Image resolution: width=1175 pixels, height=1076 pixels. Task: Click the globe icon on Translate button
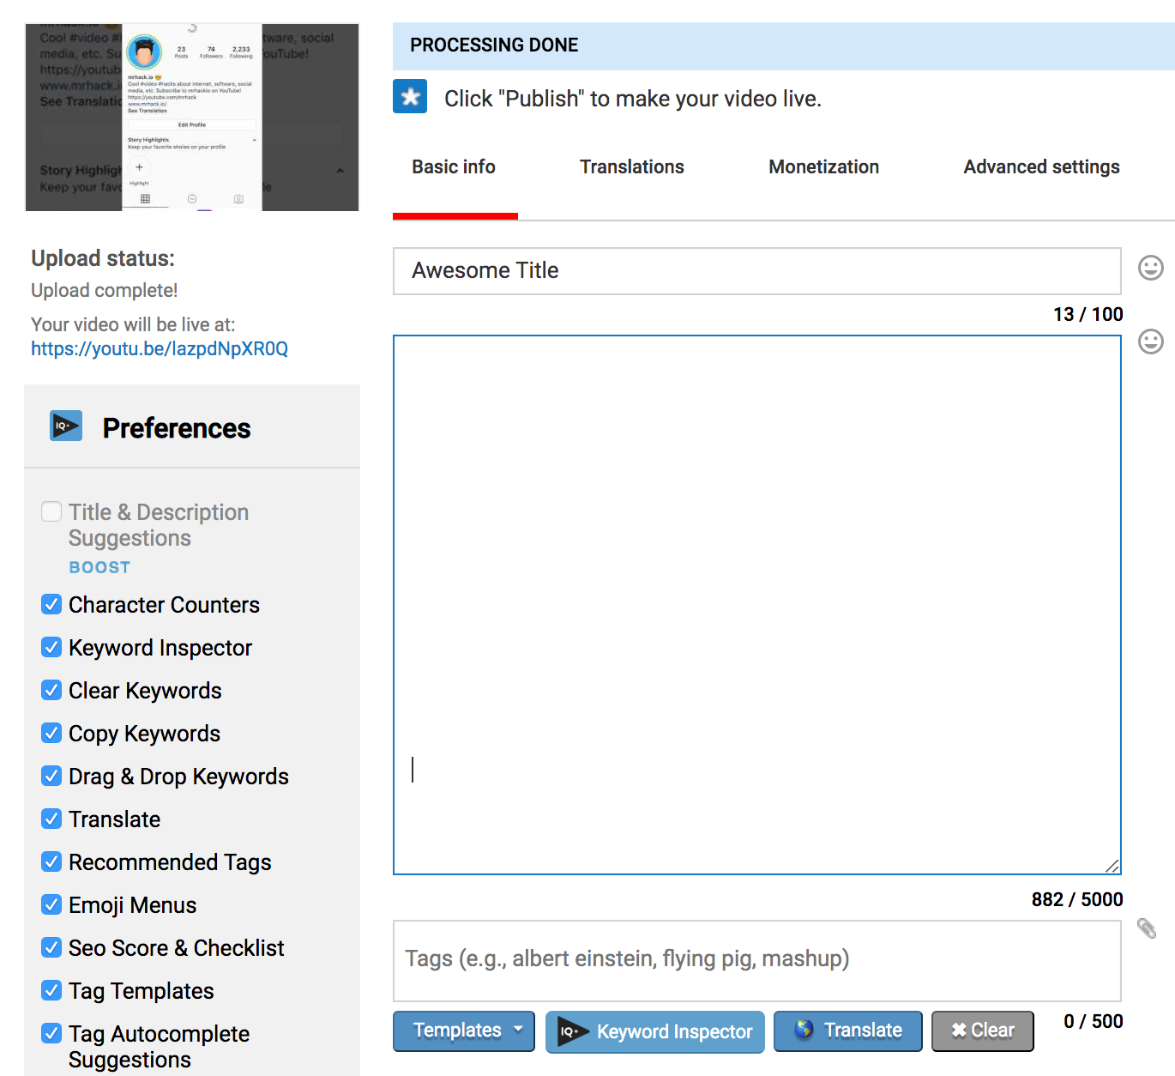click(x=804, y=1030)
